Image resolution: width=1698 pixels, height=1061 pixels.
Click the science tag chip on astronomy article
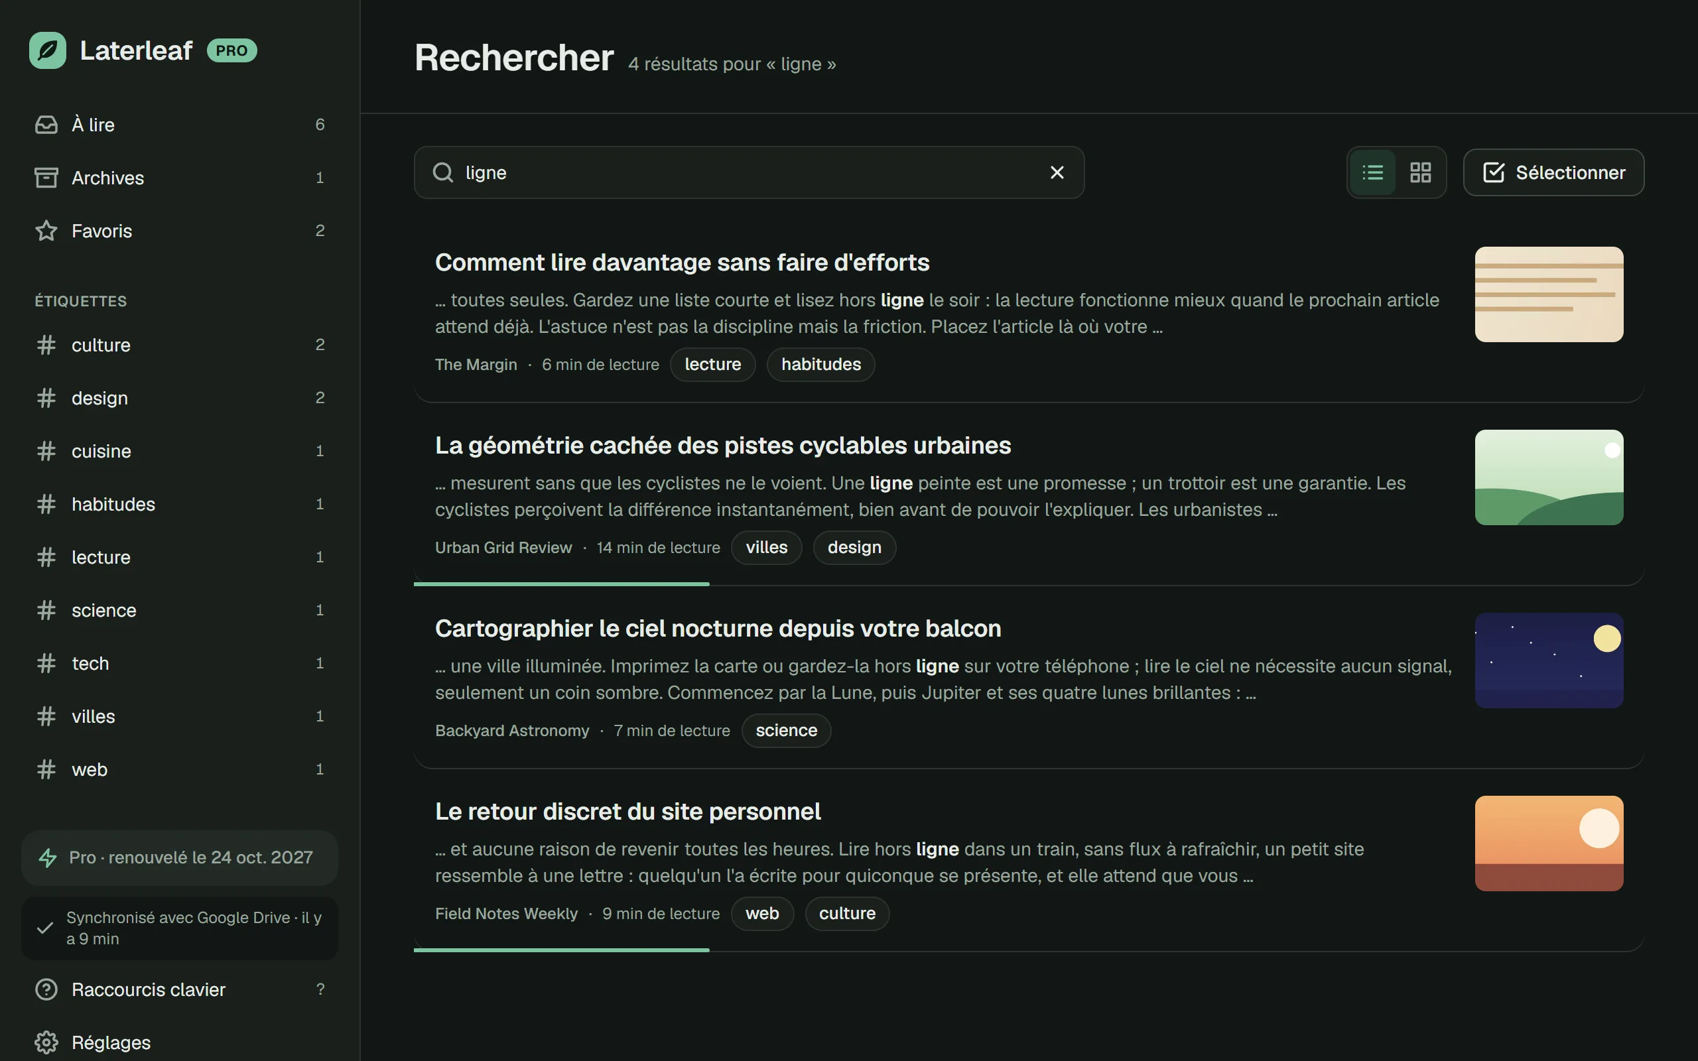(x=786, y=731)
